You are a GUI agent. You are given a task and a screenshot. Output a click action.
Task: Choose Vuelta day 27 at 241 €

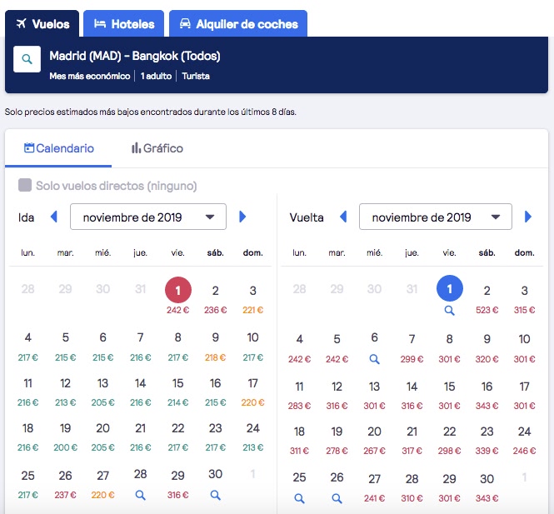click(x=375, y=488)
